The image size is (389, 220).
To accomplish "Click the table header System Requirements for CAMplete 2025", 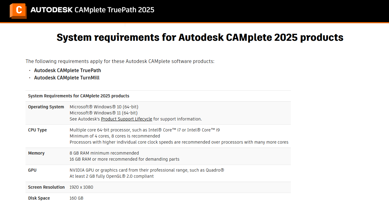I will [79, 96].
